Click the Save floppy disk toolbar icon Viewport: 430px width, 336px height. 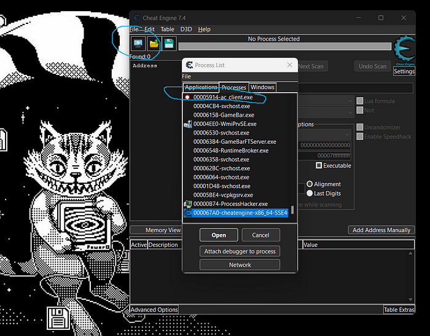169,44
